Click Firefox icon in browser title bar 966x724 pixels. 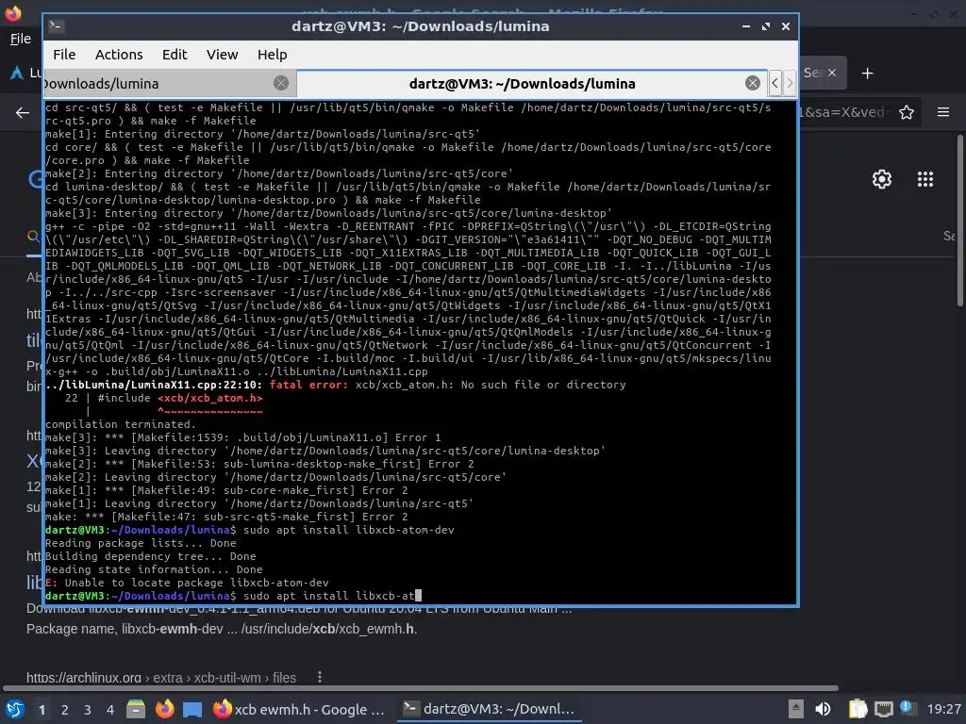tap(13, 12)
